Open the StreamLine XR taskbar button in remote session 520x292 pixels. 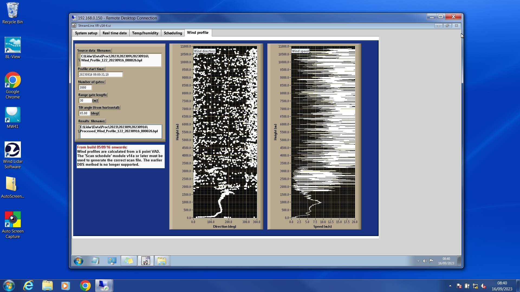[146, 261]
